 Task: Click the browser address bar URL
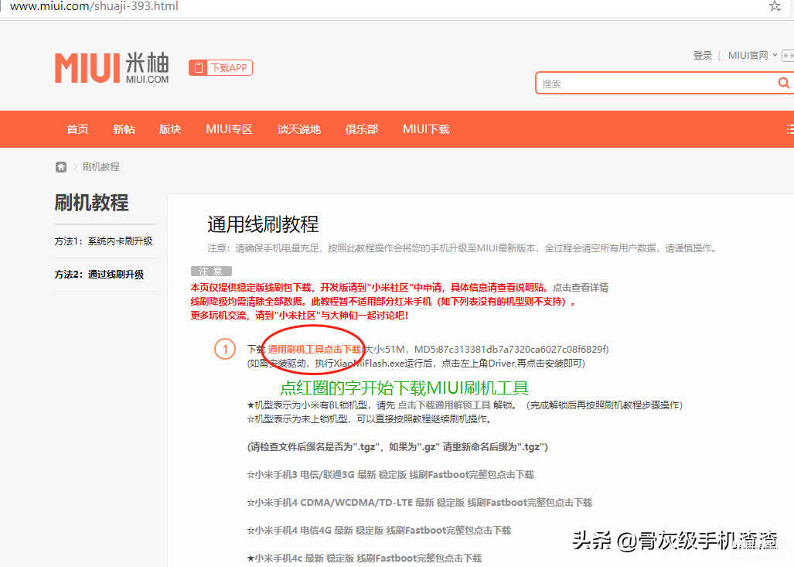(94, 6)
